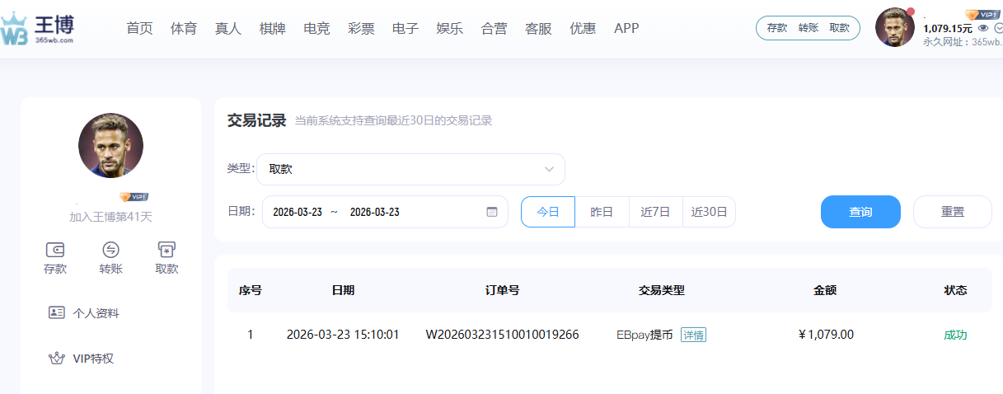Select the 近7日 date filter
Viewport: 1003px width, 394px height.
coord(656,212)
